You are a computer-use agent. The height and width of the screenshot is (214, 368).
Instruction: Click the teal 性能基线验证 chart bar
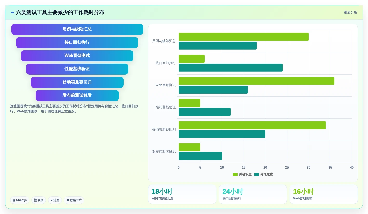(x=205, y=112)
